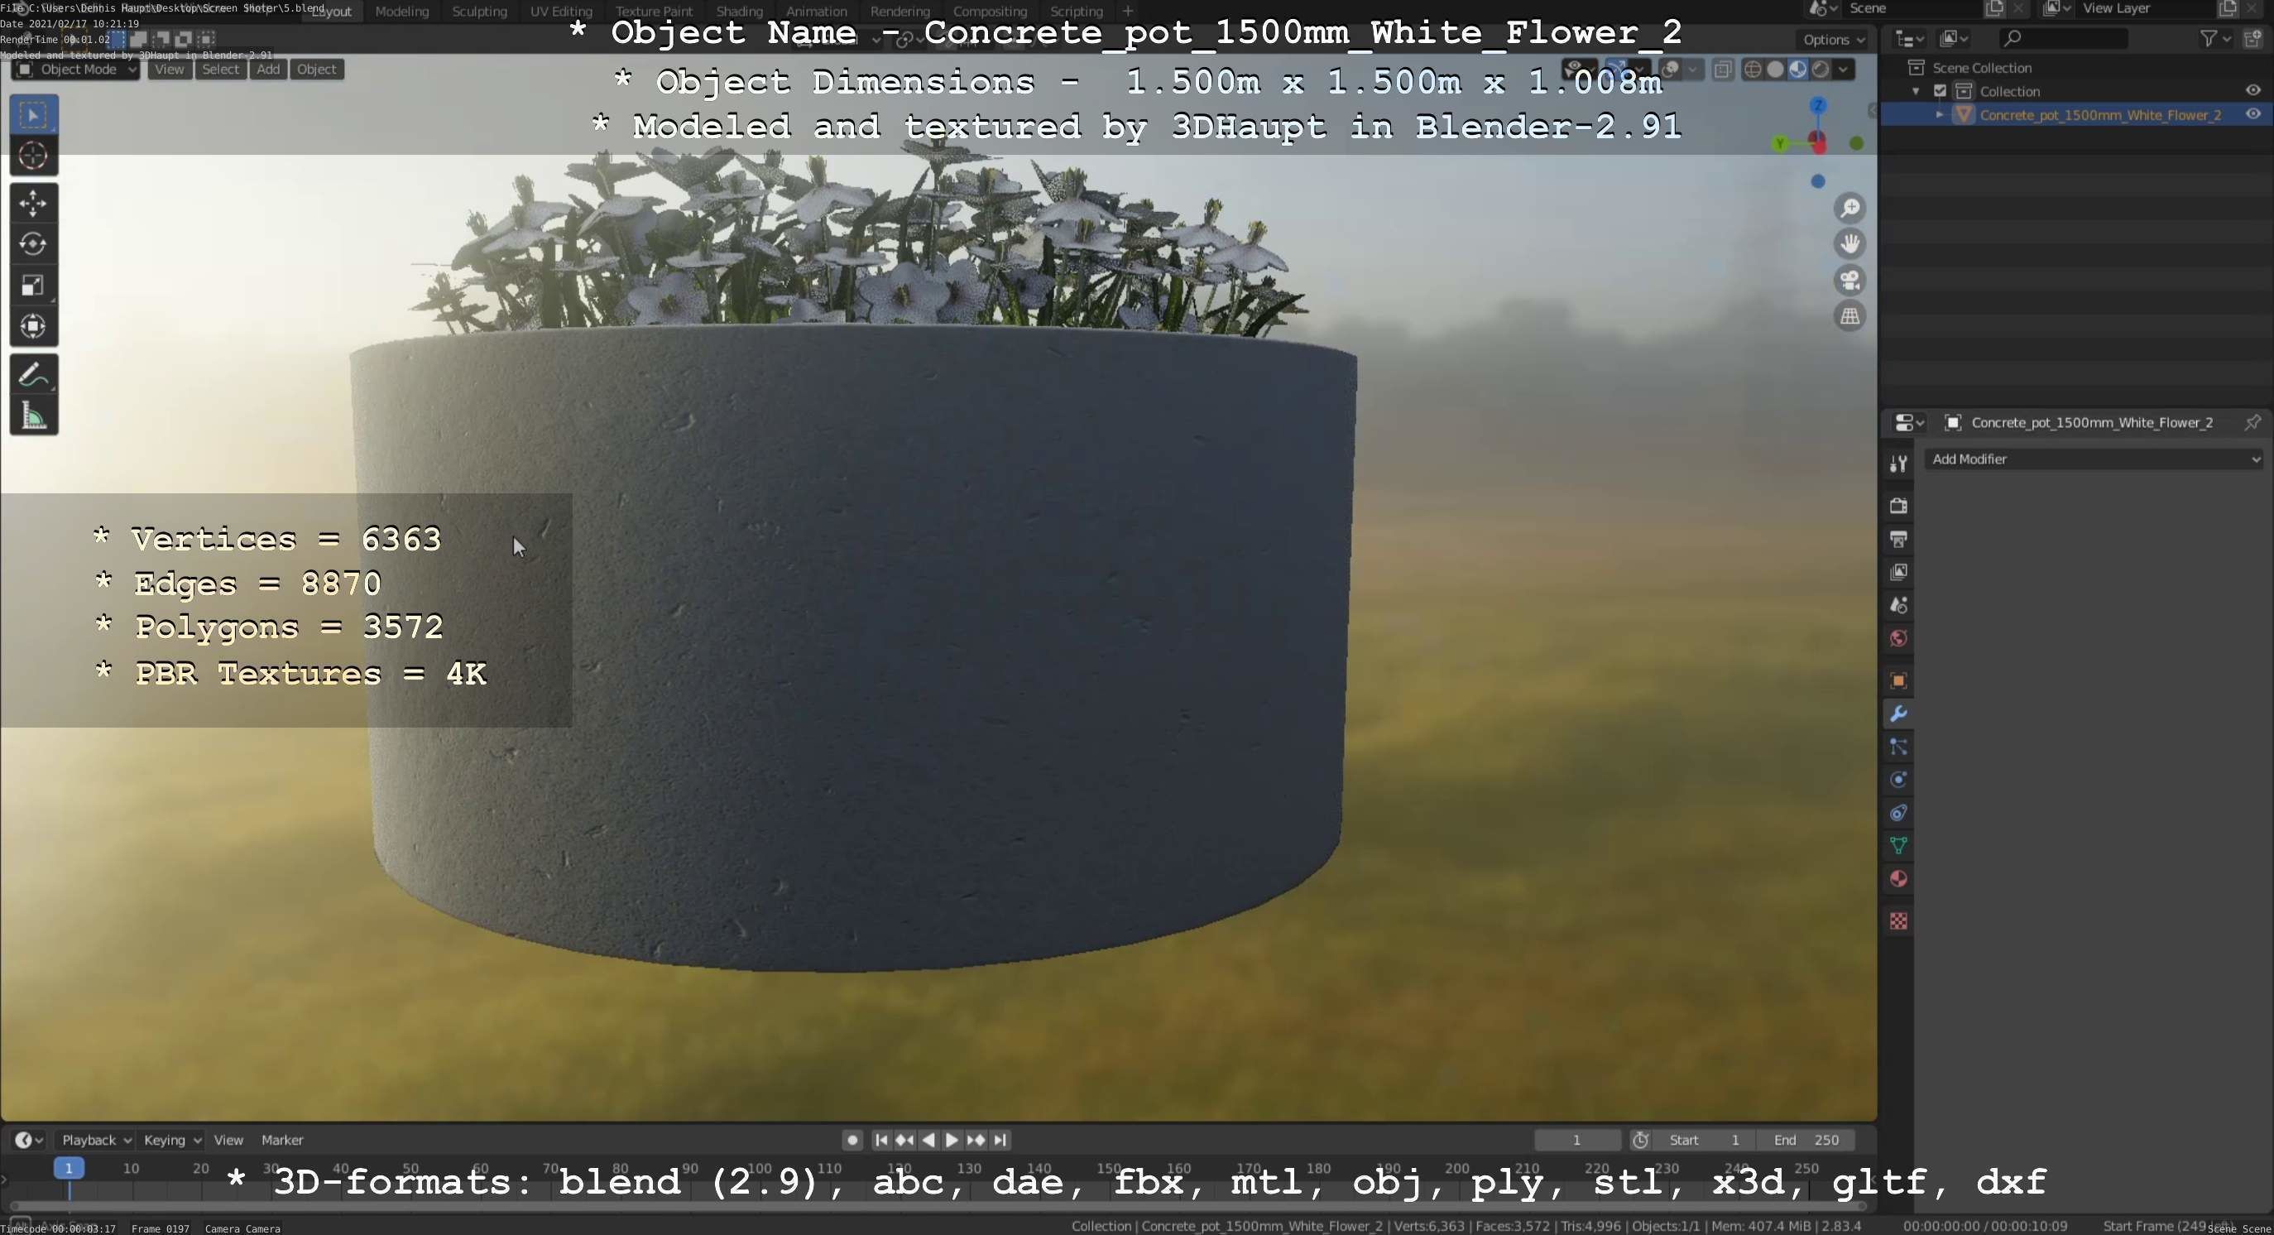This screenshot has height=1235, width=2274.
Task: Open the Add Modifier dropdown
Action: (x=2096, y=460)
